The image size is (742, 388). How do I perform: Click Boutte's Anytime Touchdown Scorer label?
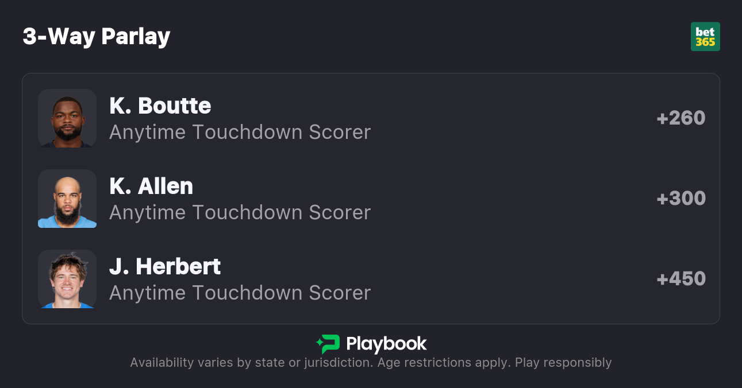click(240, 132)
